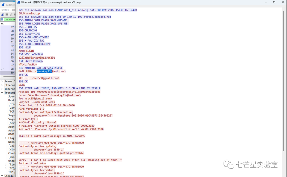Open the 文件(F) menu in the main window

(x=5, y=10)
